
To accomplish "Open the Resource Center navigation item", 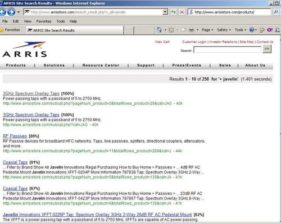I will (x=101, y=65).
